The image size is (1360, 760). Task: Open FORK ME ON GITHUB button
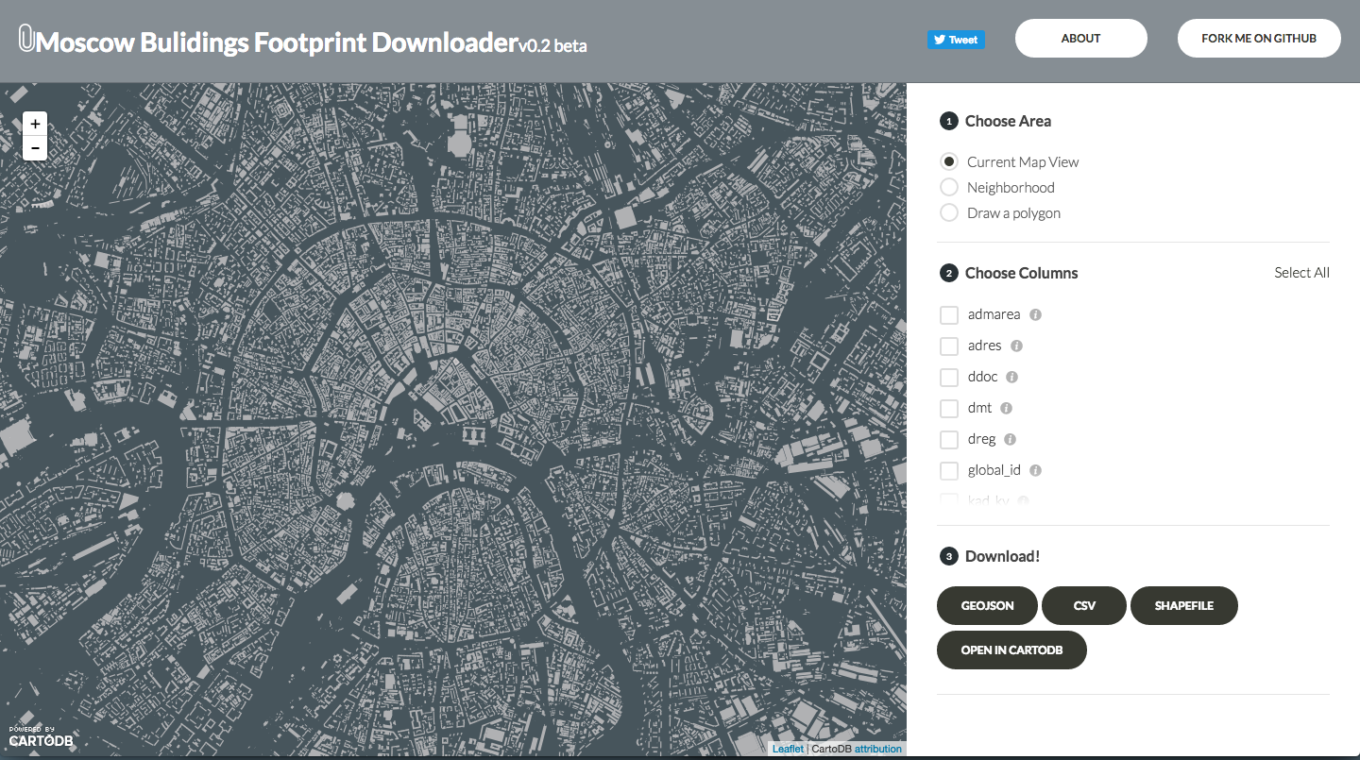click(x=1259, y=39)
